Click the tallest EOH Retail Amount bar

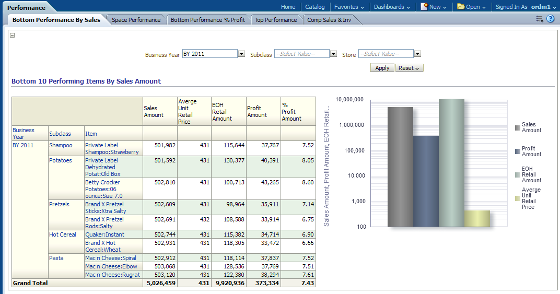pos(451,163)
